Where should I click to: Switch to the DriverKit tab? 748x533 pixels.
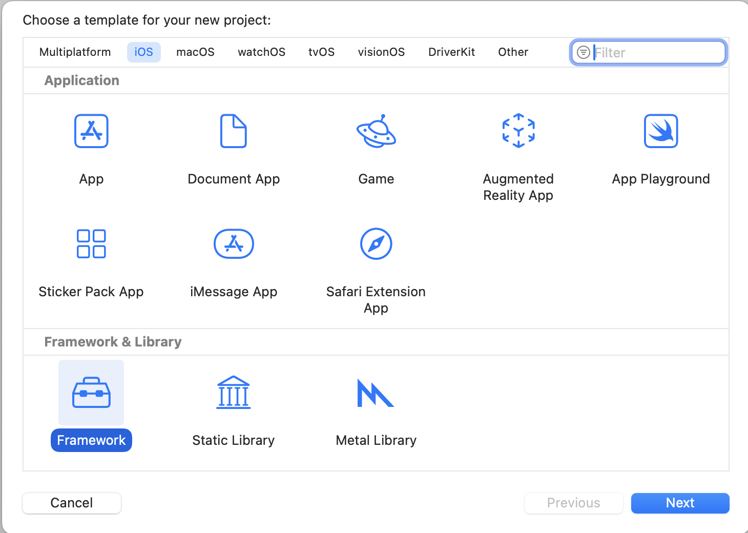tap(452, 52)
